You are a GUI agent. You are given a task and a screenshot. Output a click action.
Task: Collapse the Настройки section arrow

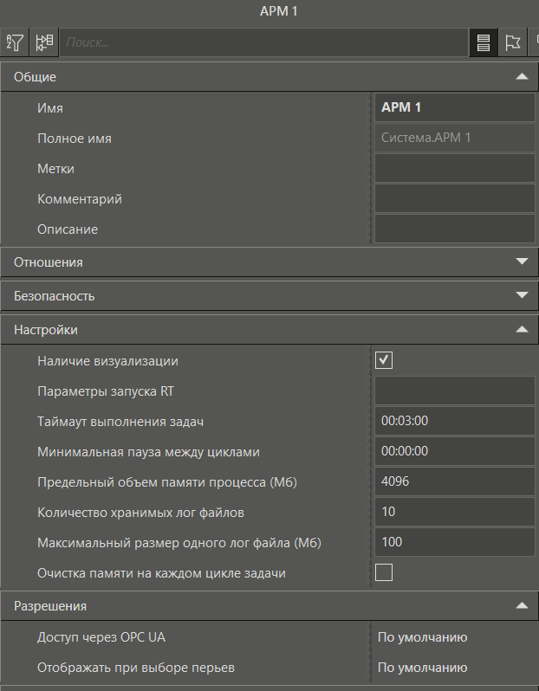tap(522, 329)
